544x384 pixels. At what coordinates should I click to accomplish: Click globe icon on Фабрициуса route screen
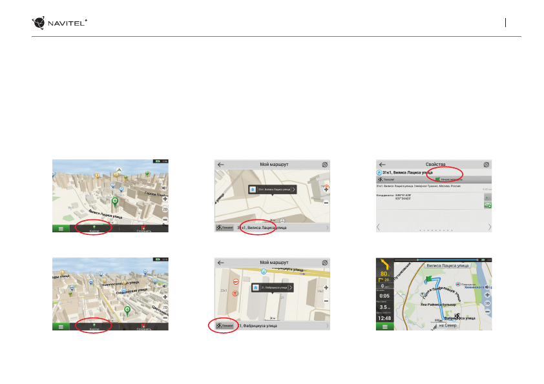(x=325, y=263)
